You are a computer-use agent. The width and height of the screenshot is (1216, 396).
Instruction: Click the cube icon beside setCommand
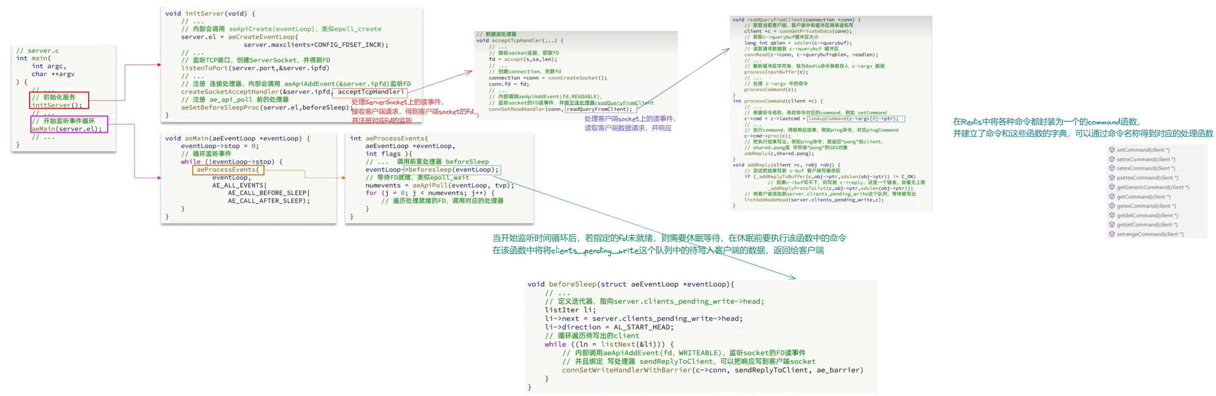coord(1112,150)
